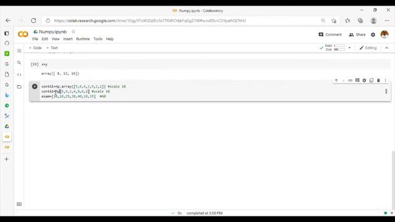Screen dimensions: 395x222
Task: Add a new tab in sidebar
Action: click(x=7, y=159)
